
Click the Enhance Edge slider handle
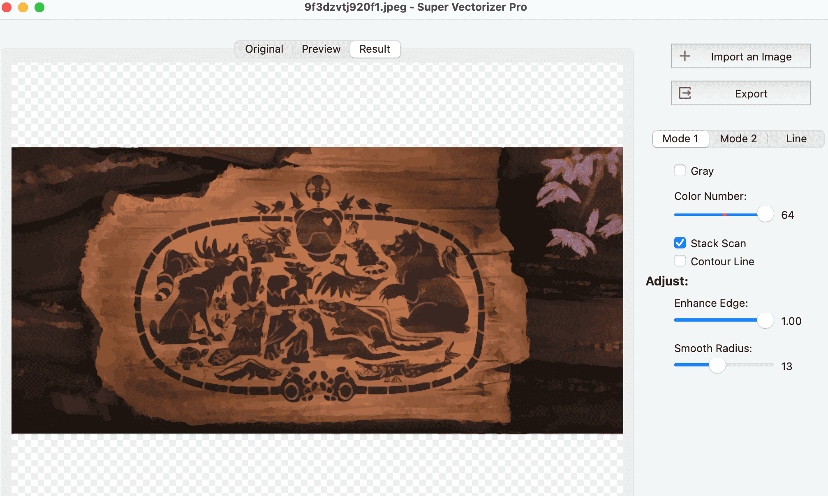[x=765, y=320]
